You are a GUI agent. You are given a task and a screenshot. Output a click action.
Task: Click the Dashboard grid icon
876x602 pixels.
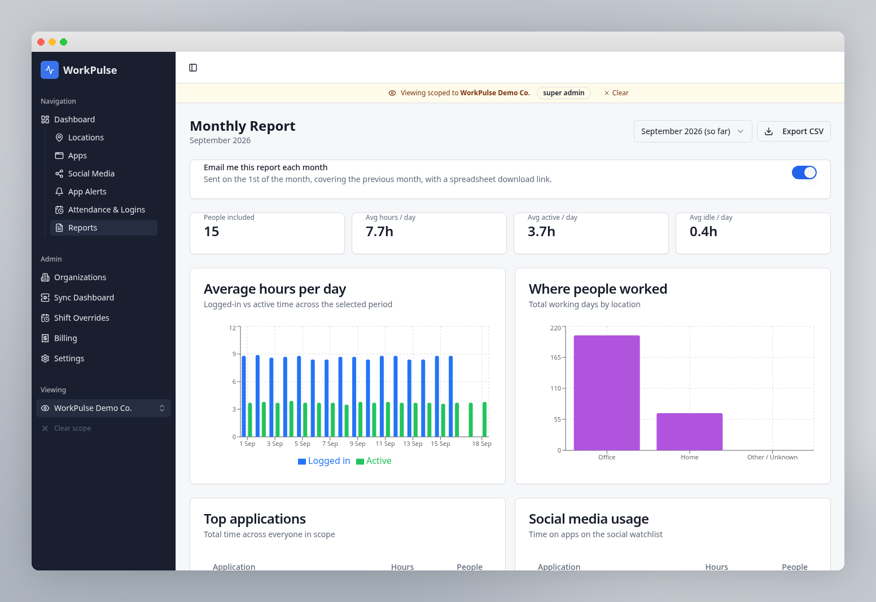click(45, 119)
